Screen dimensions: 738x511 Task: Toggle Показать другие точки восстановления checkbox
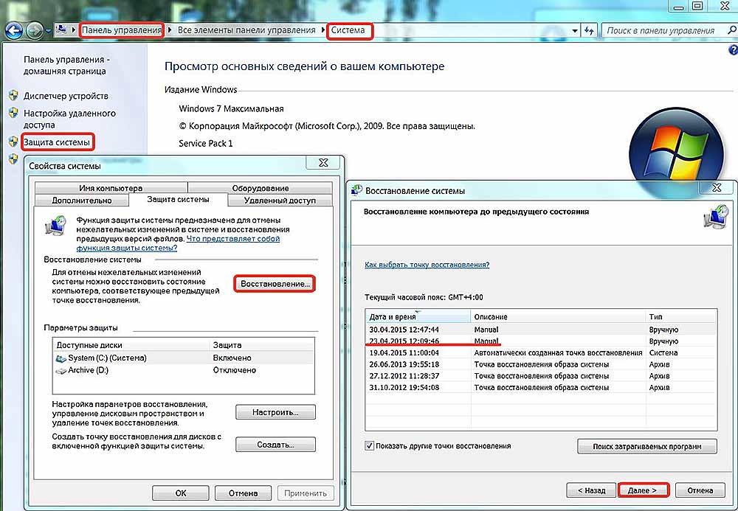(369, 446)
